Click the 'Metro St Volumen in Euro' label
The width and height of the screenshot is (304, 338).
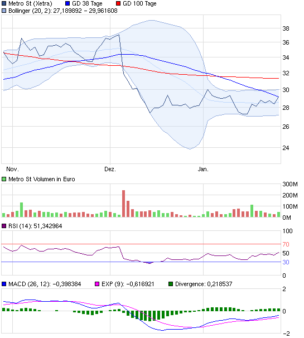tap(42, 179)
